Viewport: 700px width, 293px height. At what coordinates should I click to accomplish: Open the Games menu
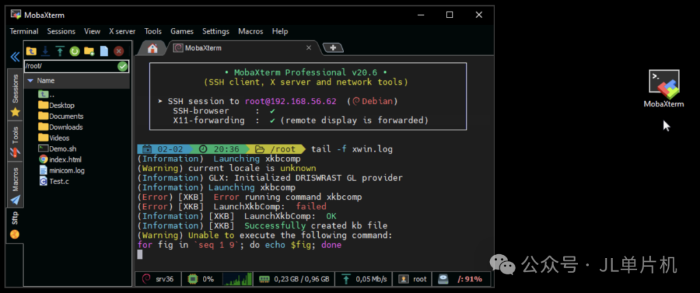pyautogui.click(x=181, y=31)
